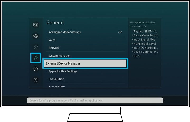The width and height of the screenshot is (190, 122).
Task: Click the Manage external devices description text
Action: click(142, 24)
